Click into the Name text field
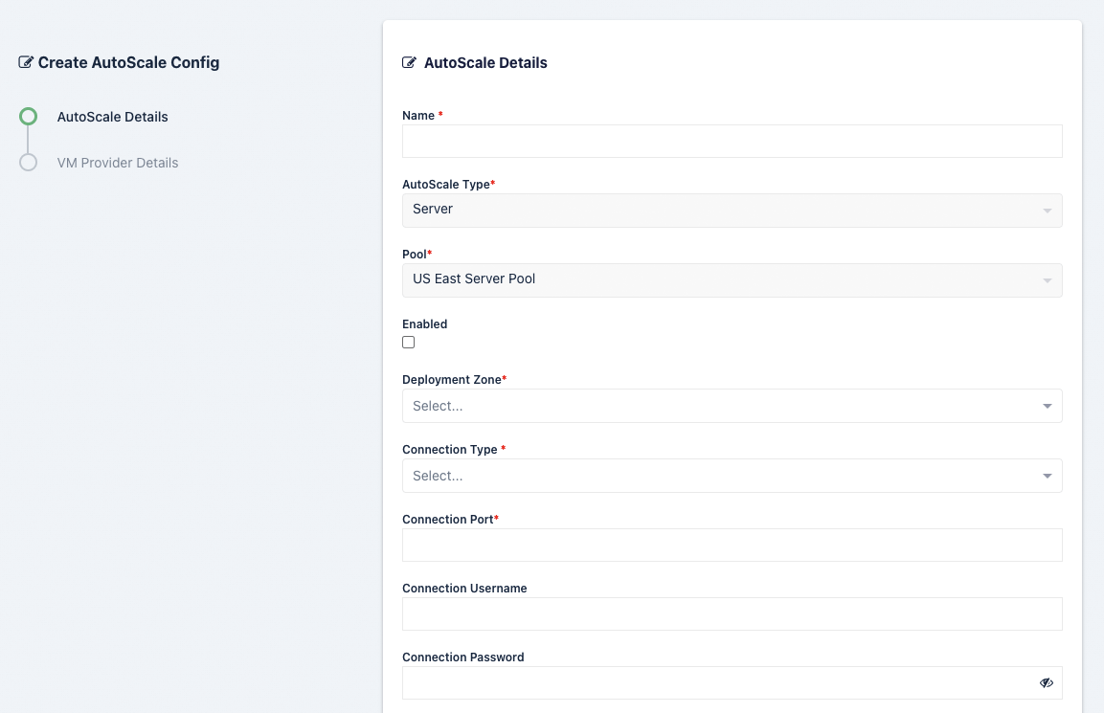1104x713 pixels. pyautogui.click(x=732, y=142)
